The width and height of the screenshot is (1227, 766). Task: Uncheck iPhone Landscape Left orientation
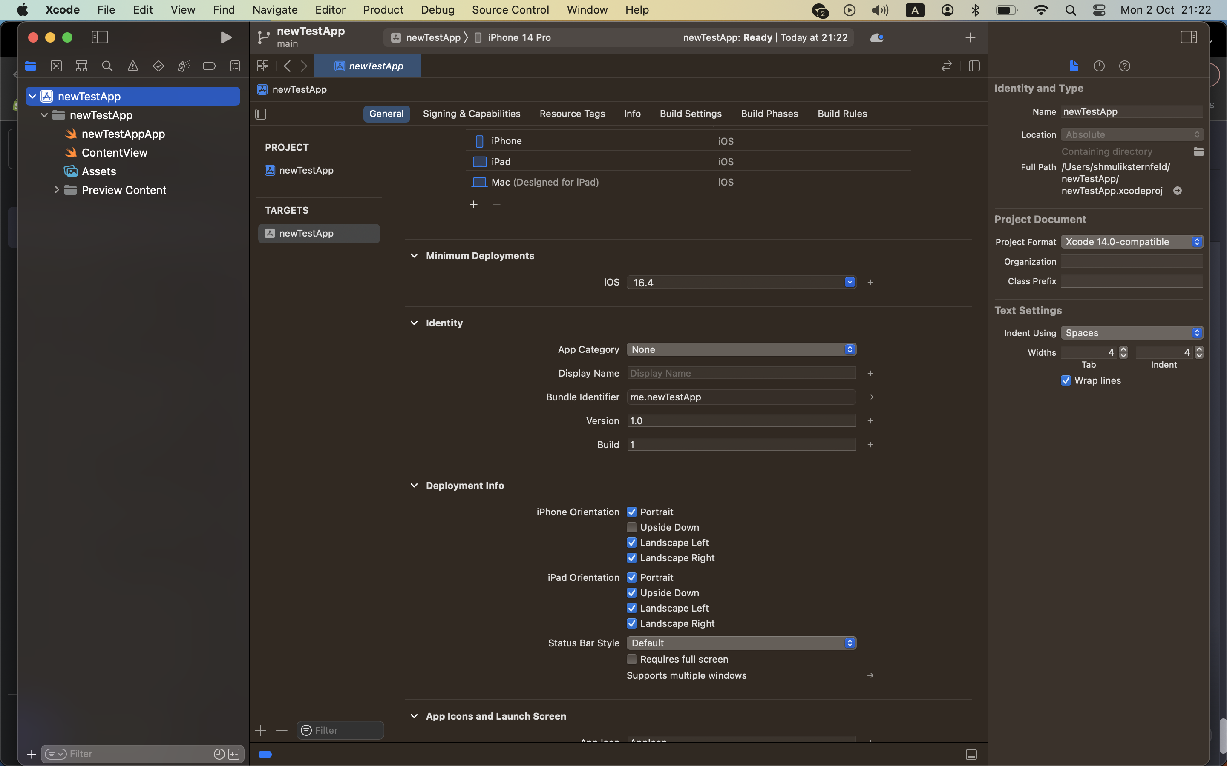coord(631,543)
